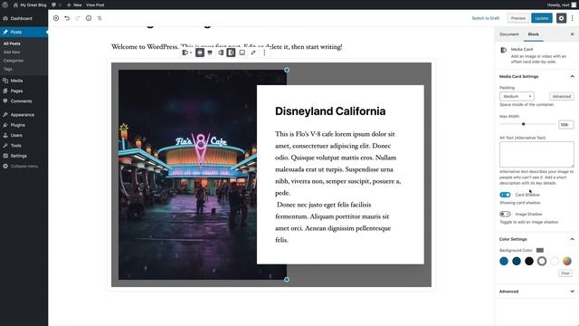The image size is (579, 326).
Task: Open the Padding Medium dropdown
Action: (517, 96)
